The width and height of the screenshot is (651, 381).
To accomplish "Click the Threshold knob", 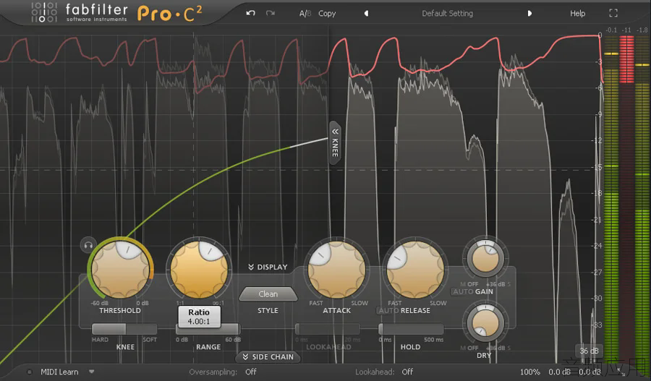I will 120,269.
